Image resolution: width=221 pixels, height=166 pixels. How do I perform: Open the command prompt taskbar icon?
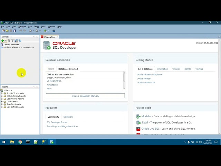[28, 142]
